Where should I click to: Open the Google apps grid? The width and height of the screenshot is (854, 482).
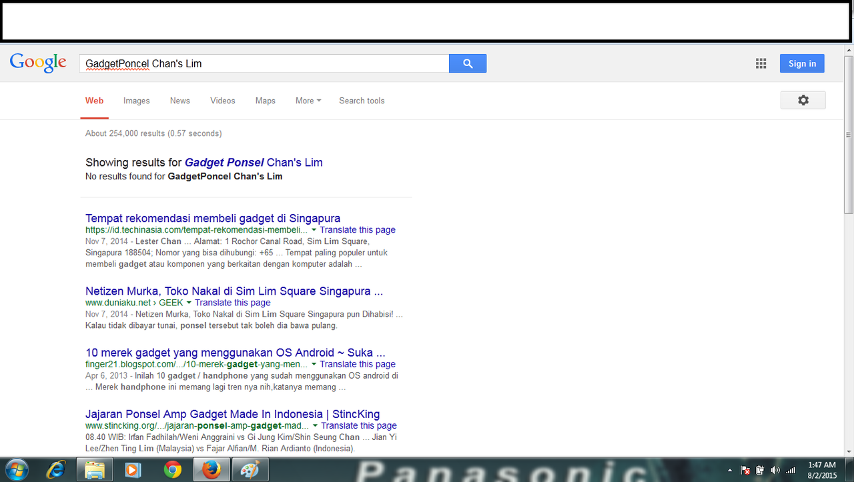[x=761, y=63]
